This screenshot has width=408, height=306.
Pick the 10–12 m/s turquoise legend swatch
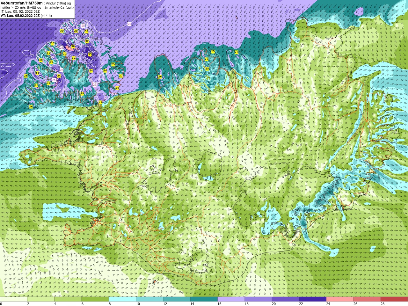click(149, 299)
